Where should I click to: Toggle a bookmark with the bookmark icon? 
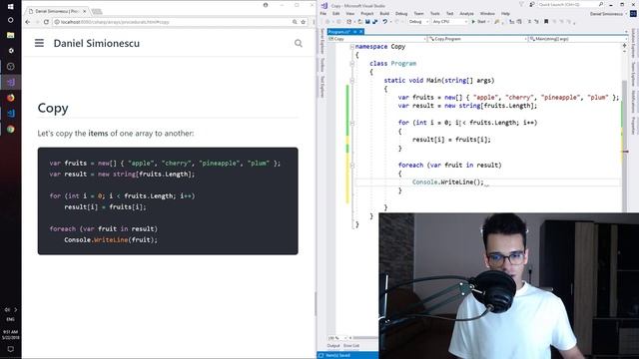pos(546,22)
